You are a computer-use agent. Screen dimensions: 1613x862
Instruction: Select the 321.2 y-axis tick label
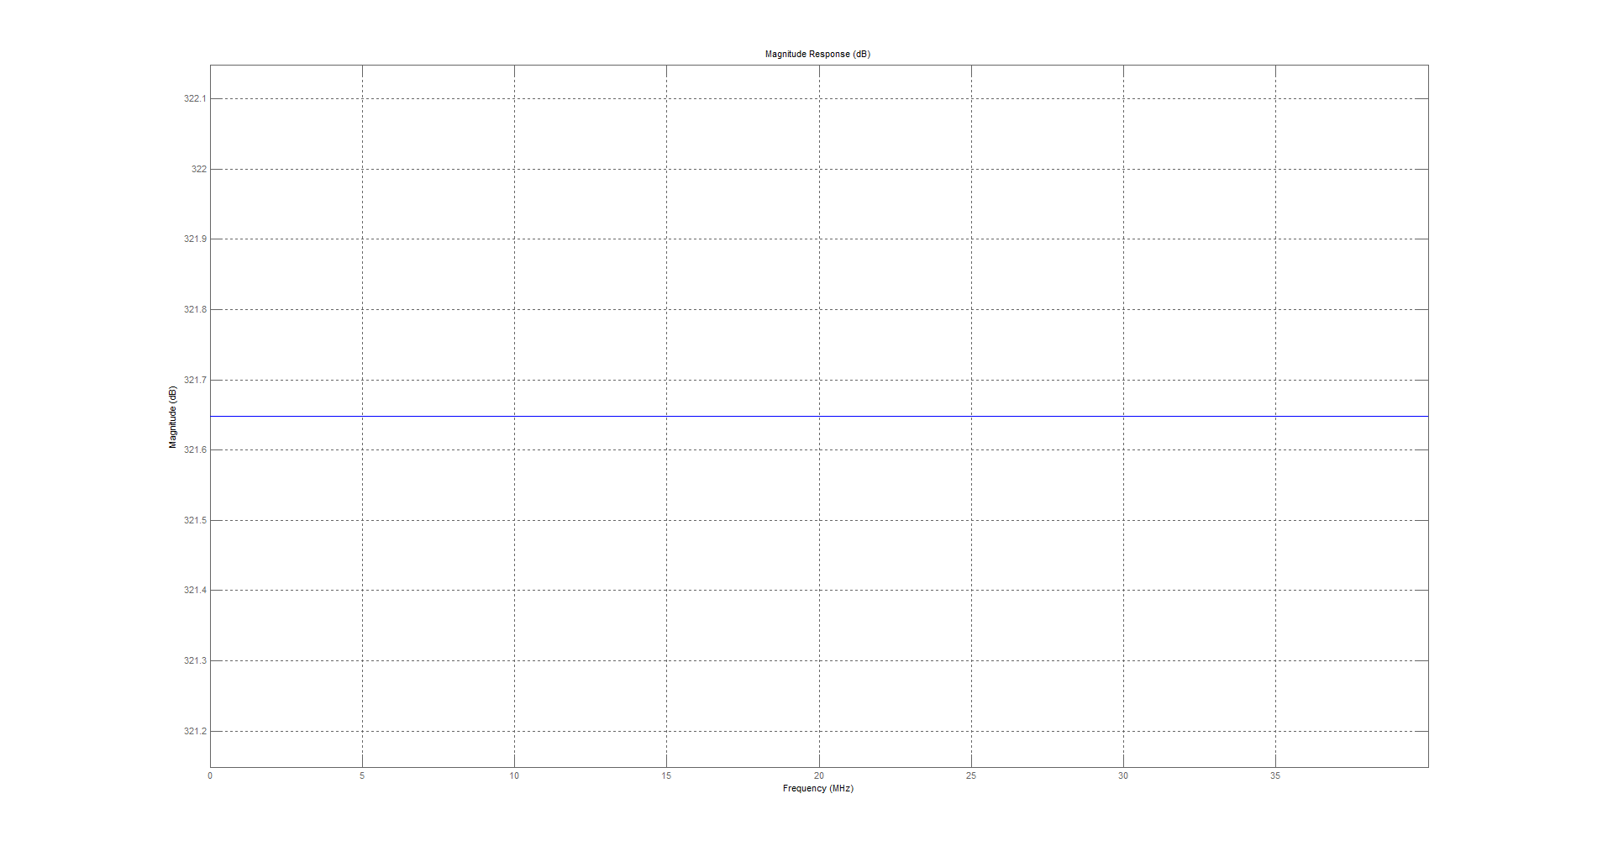195,731
